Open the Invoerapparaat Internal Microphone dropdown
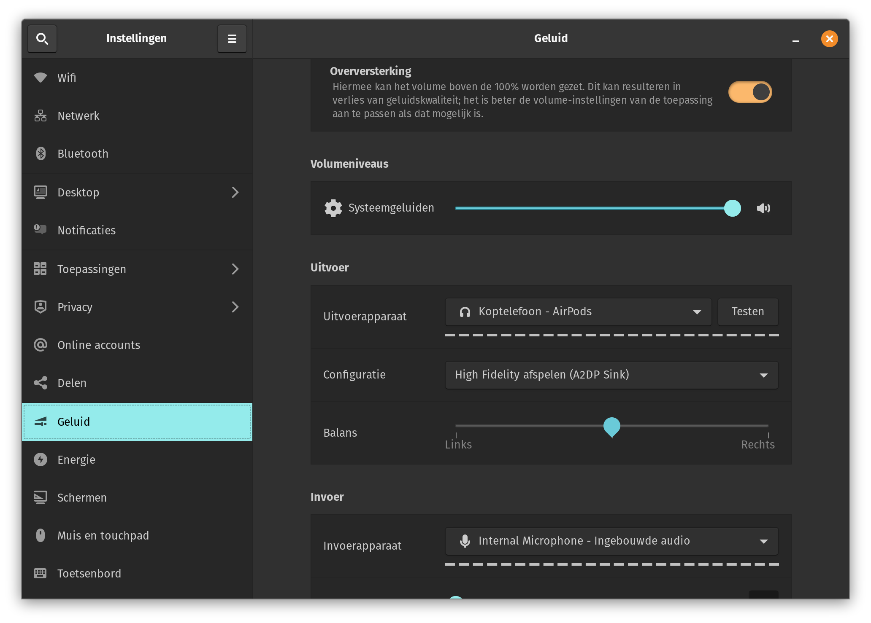Viewport: 871px width, 623px height. click(x=611, y=541)
